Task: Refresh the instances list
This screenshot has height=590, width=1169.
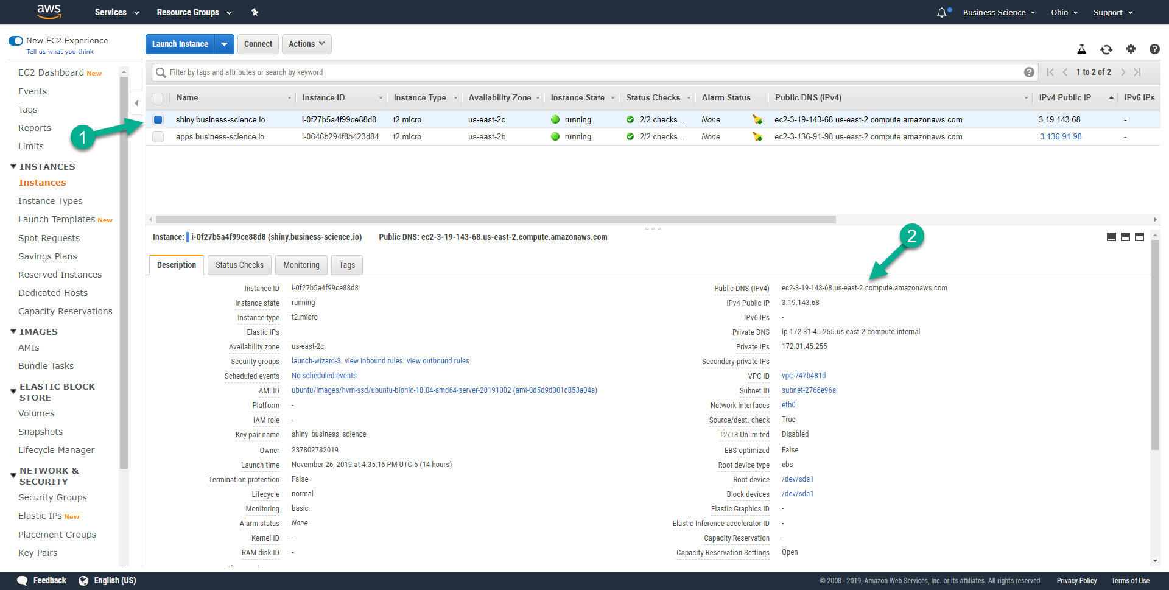Action: pos(1106,49)
